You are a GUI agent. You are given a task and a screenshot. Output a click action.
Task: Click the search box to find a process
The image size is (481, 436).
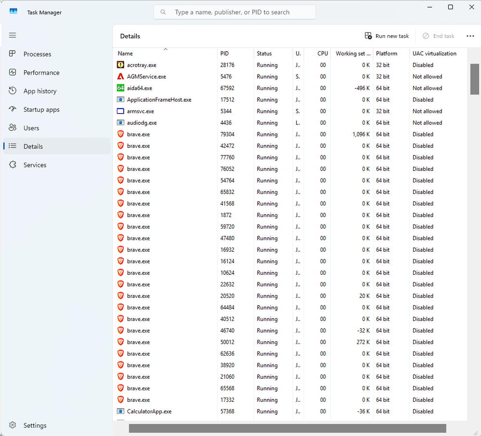point(234,12)
